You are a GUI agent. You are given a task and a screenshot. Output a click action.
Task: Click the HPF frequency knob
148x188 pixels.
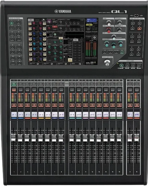click(114, 37)
